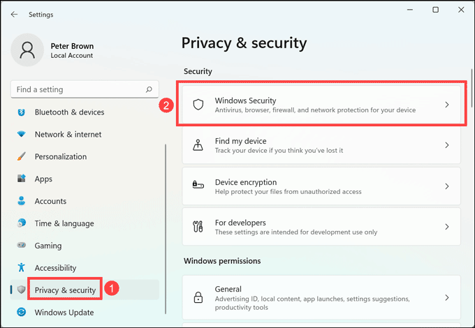Click the Accessibility figure icon
The image size is (475, 328).
tap(22, 268)
